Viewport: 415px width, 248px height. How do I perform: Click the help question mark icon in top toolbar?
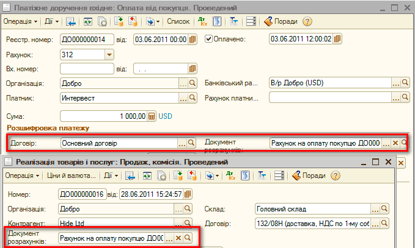point(307,21)
